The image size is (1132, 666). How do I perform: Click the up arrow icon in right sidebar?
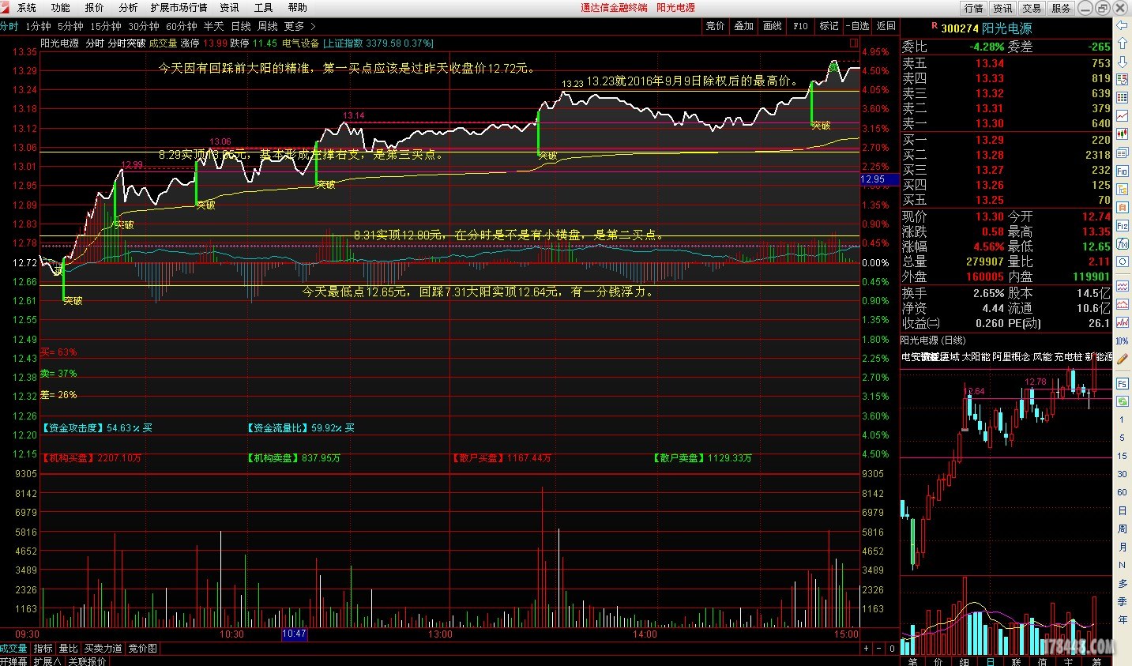[1122, 43]
